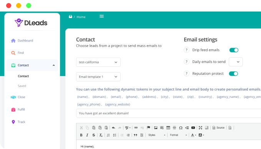Click the {agency_website} dynamic token
The image size is (261, 149).
pyautogui.click(x=118, y=104)
